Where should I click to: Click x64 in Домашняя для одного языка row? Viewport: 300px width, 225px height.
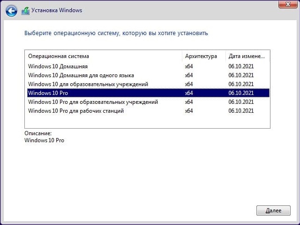coord(189,75)
